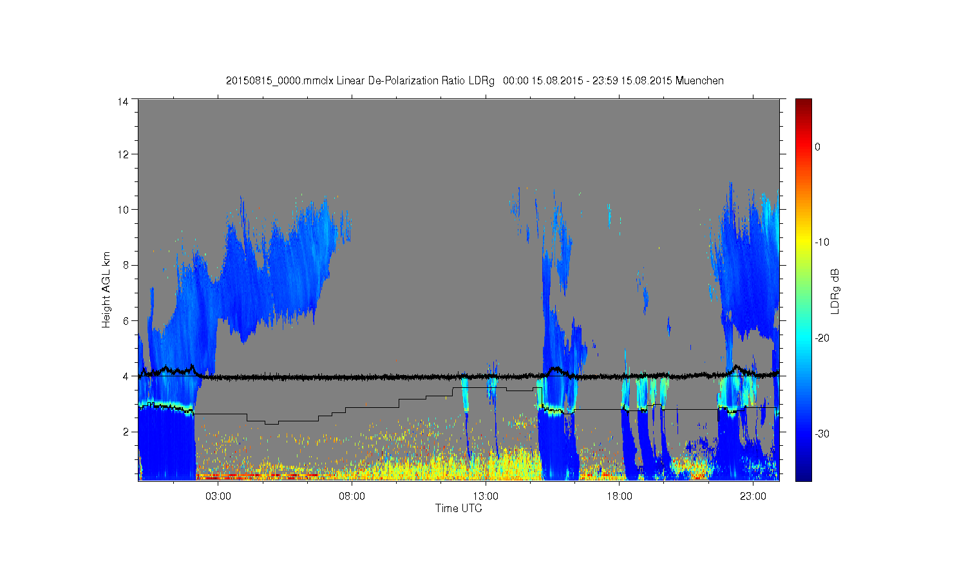The image size is (966, 579).
Task: Click the colorbar value label -30
Action: coord(822,434)
